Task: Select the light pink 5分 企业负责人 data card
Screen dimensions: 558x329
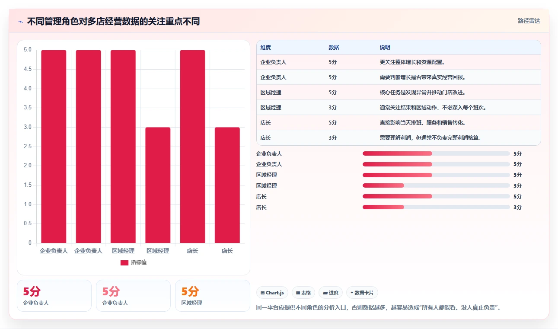Action: coord(133,296)
